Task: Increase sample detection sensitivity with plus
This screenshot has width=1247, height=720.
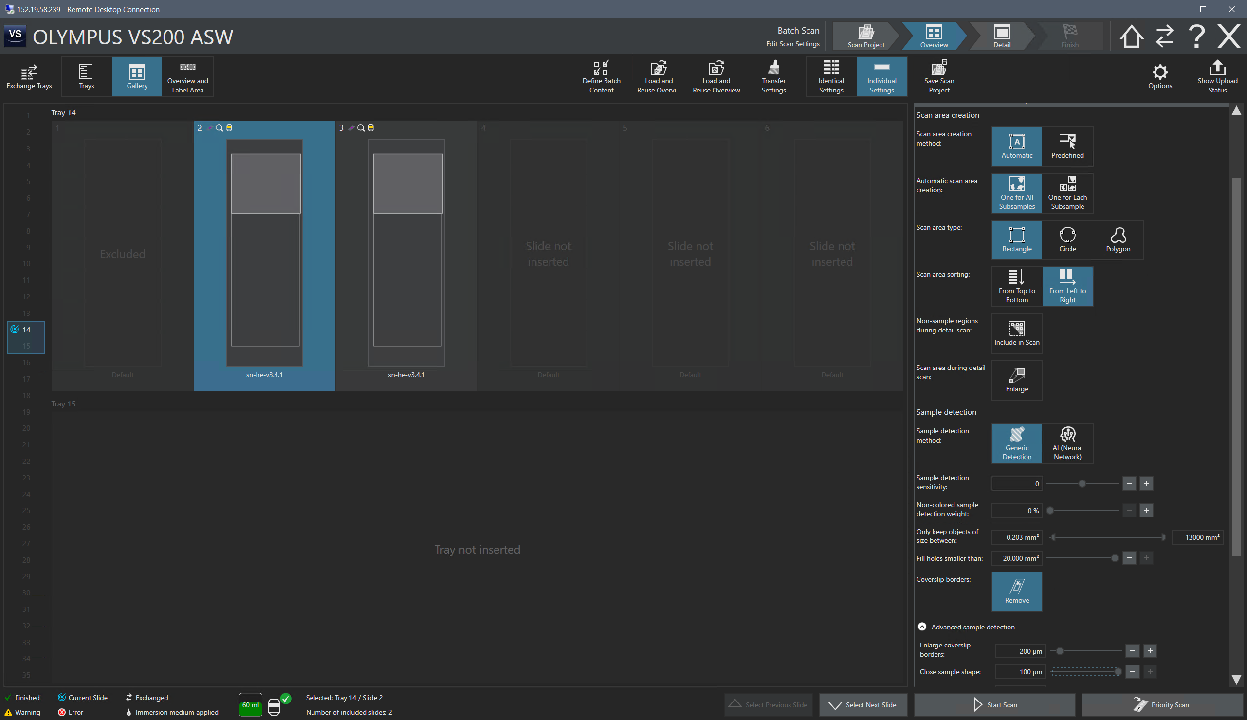Action: [1146, 483]
